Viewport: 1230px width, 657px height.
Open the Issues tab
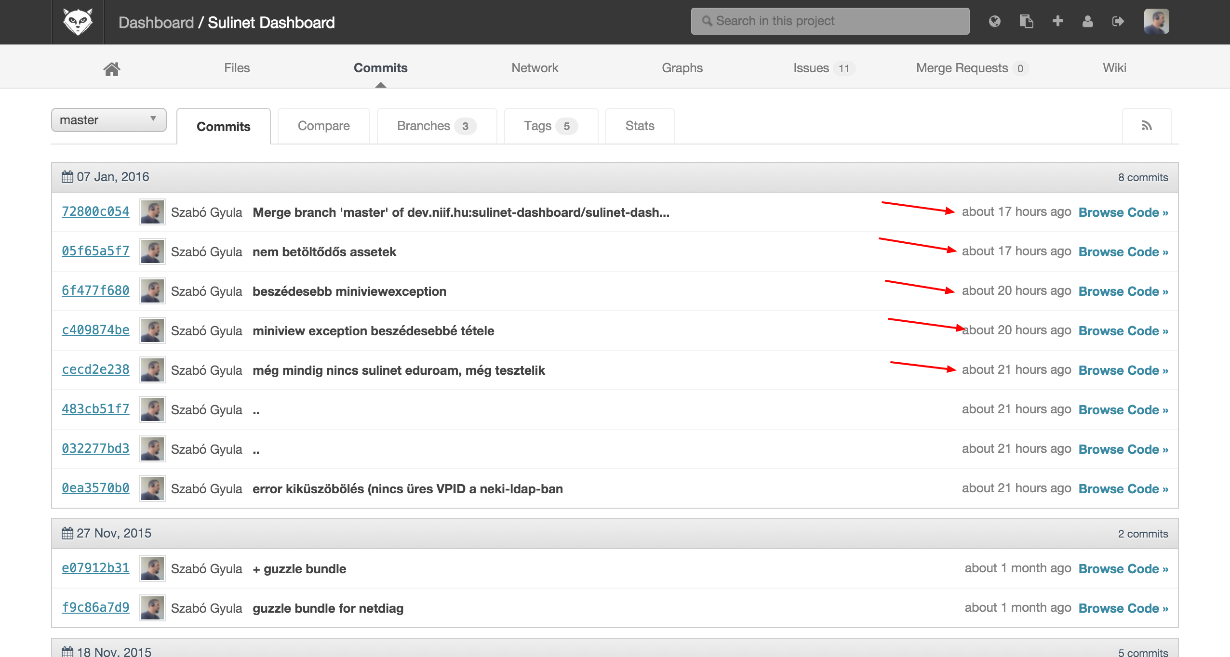(824, 68)
